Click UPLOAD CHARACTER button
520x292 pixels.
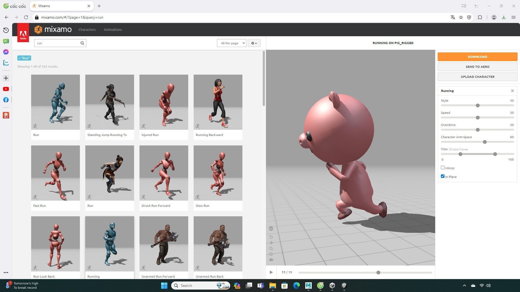coord(477,77)
